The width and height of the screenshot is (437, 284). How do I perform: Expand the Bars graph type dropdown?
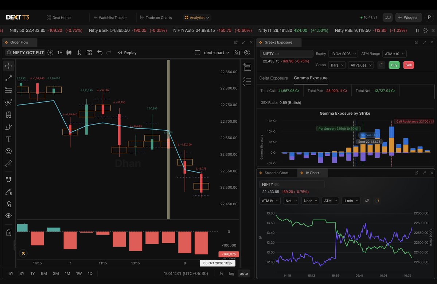click(337, 65)
